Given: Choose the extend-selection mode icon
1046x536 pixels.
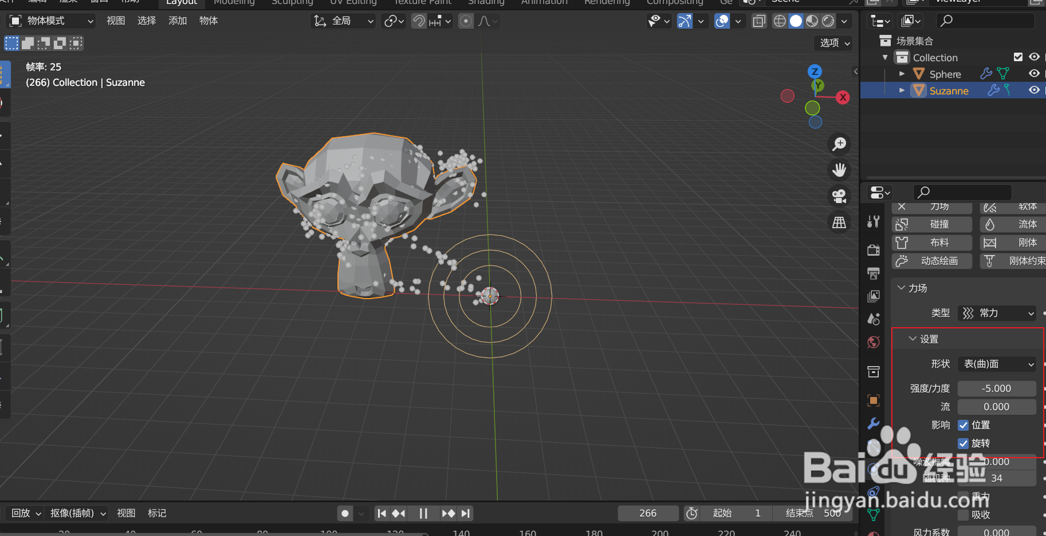Looking at the screenshot, I should [x=27, y=43].
